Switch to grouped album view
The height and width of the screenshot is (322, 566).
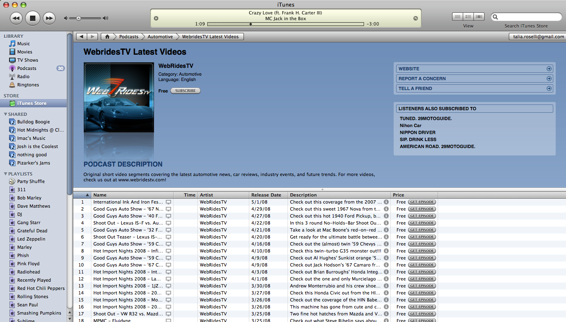tap(468, 17)
